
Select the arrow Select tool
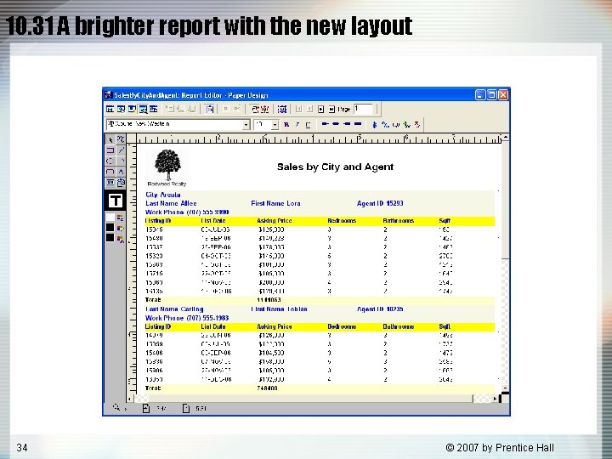pos(110,139)
